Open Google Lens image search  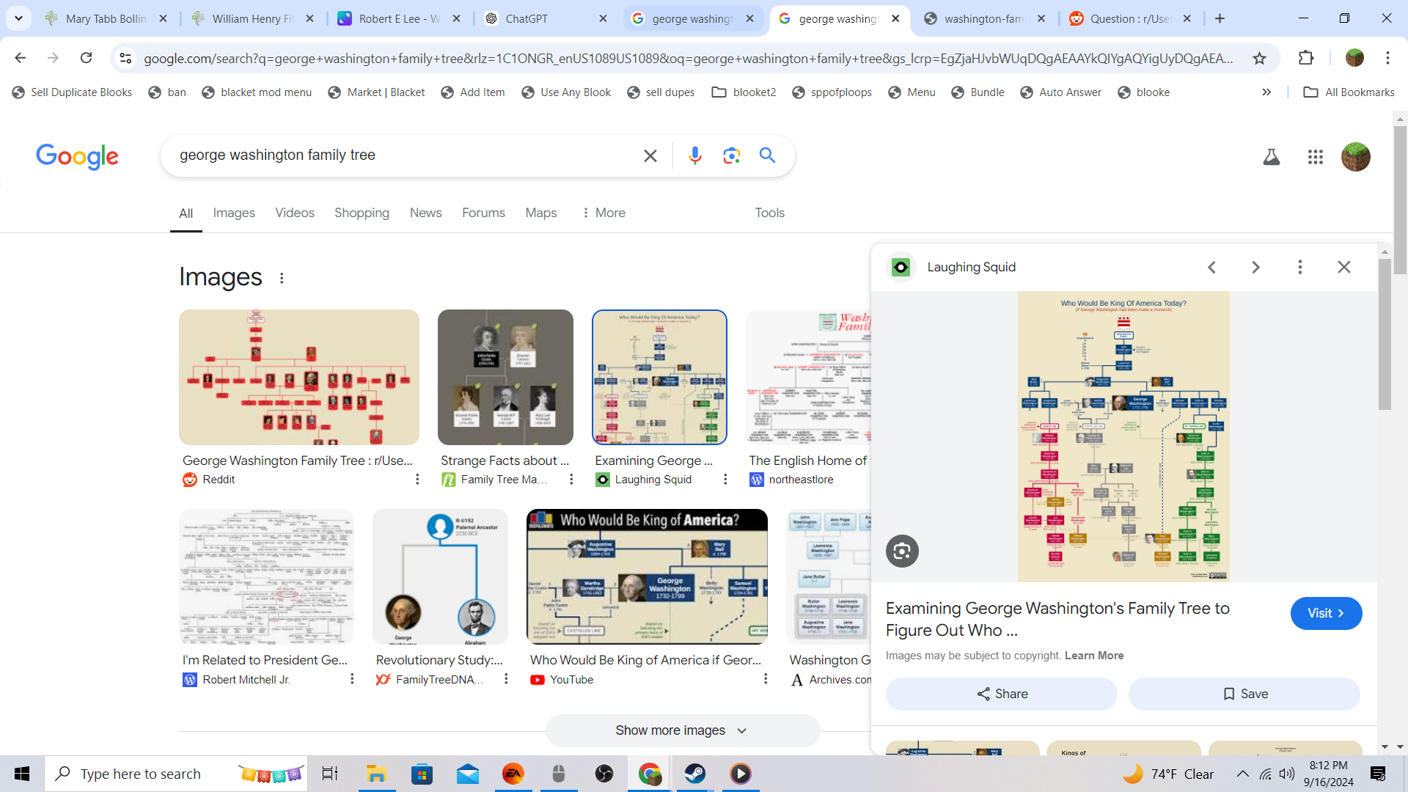(731, 155)
